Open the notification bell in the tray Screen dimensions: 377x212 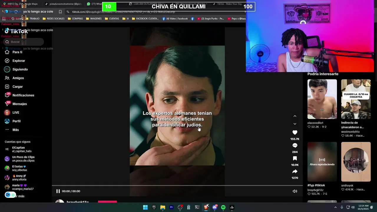point(372,207)
